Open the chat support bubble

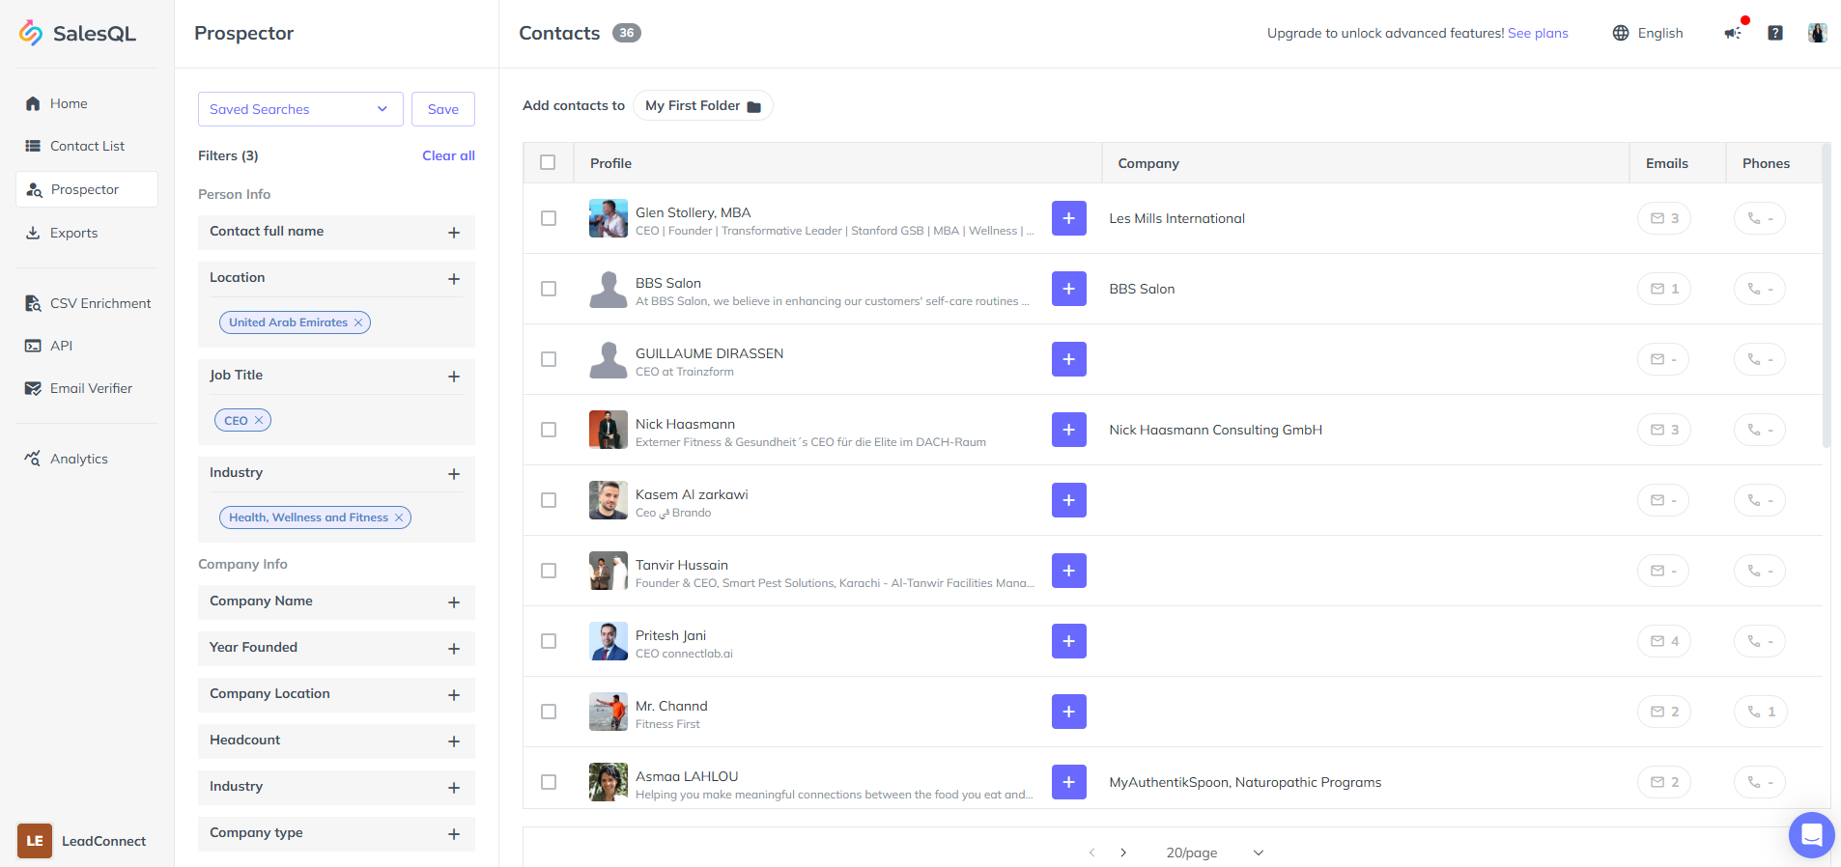(1811, 835)
